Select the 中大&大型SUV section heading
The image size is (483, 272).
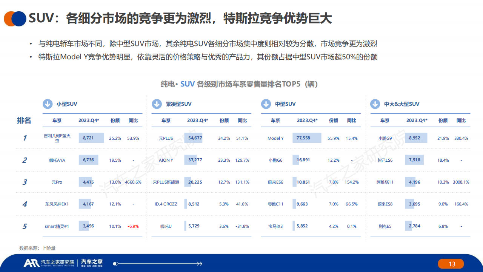pos(401,104)
